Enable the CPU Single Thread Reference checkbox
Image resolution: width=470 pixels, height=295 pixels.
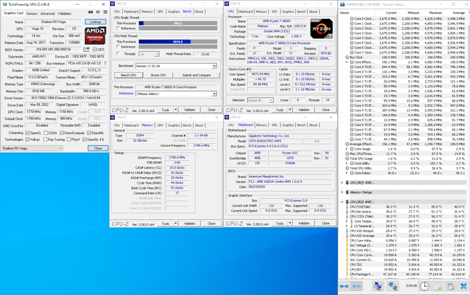[118, 28]
